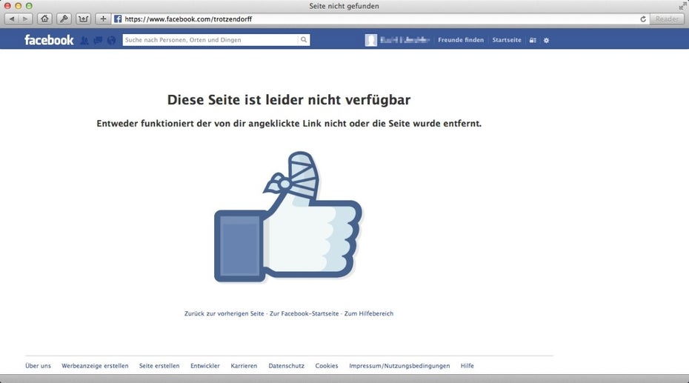Open privacy shortcuts lock icon
689x383 pixels.
[x=533, y=41]
